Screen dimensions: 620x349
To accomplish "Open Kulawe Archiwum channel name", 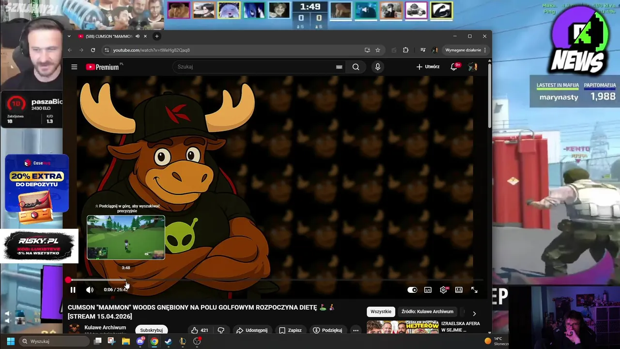I will pos(105,328).
